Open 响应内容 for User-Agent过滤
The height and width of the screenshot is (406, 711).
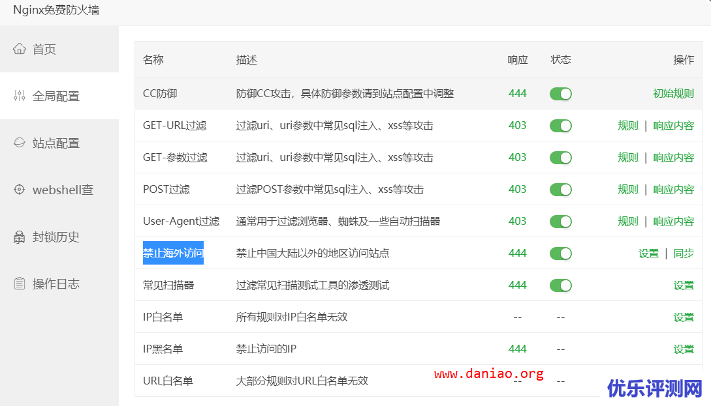coord(674,221)
